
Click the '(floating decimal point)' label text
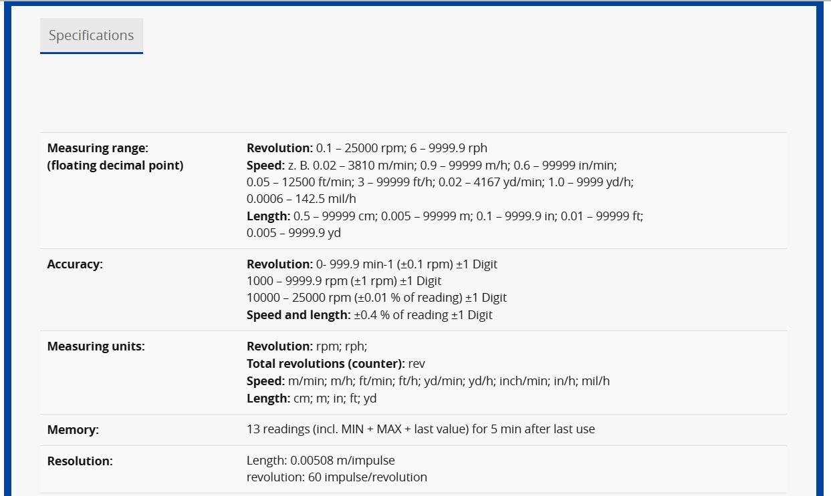[115, 166]
